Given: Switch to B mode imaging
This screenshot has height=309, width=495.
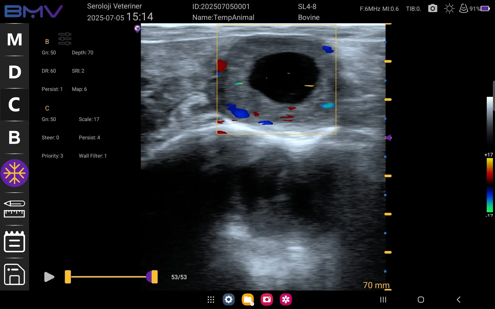Looking at the screenshot, I should pyautogui.click(x=14, y=137).
